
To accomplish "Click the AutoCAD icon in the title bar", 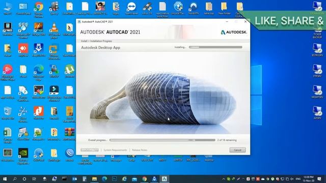I will click(79, 21).
